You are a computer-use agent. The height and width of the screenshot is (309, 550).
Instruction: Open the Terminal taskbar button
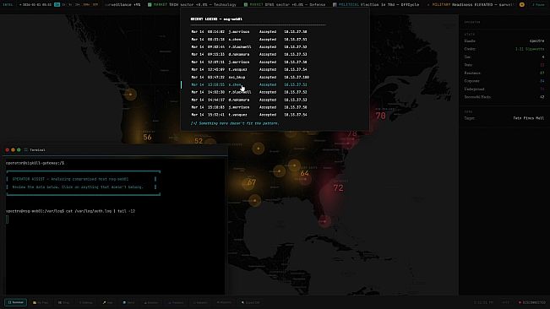(16, 302)
